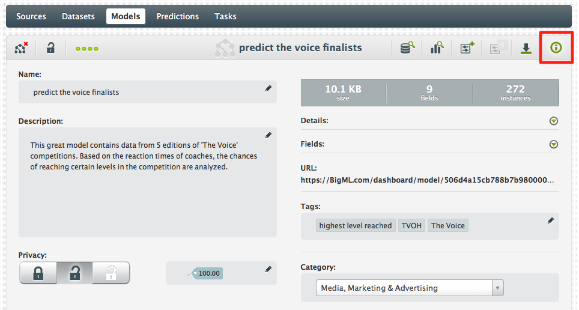Edit the tags with the pencil icon
The width and height of the screenshot is (579, 310).
551,220
